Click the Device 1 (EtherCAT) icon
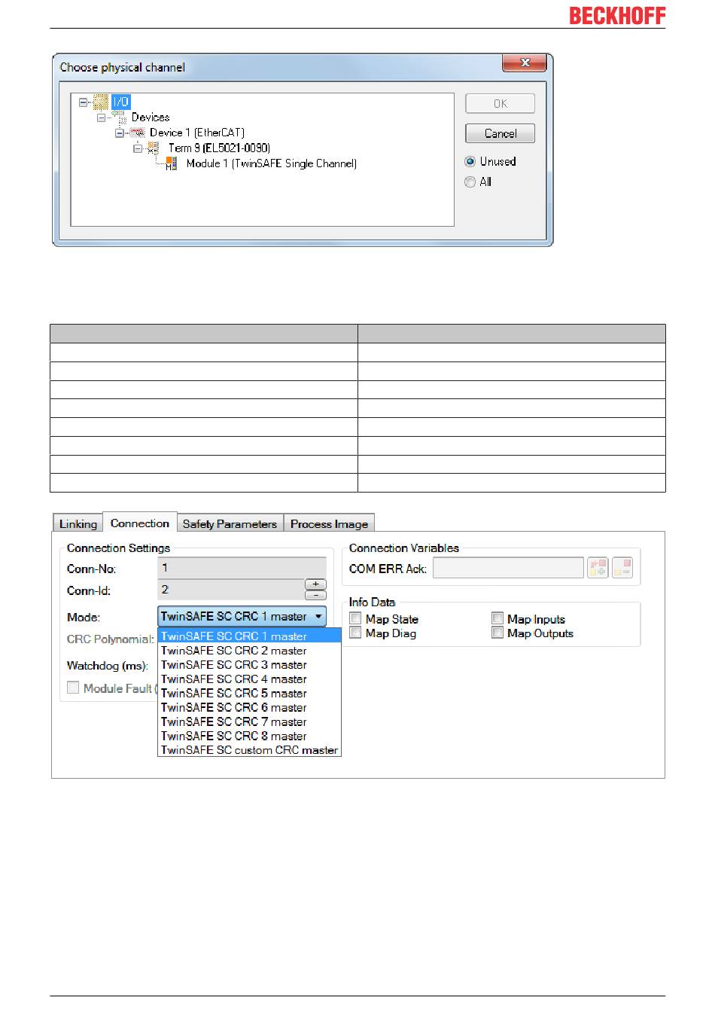The width and height of the screenshot is (715, 1031). click(137, 133)
